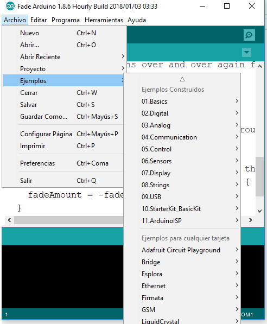Viewport: 267px width, 324px height.
Task: Open Esplora library examples
Action: point(182,274)
